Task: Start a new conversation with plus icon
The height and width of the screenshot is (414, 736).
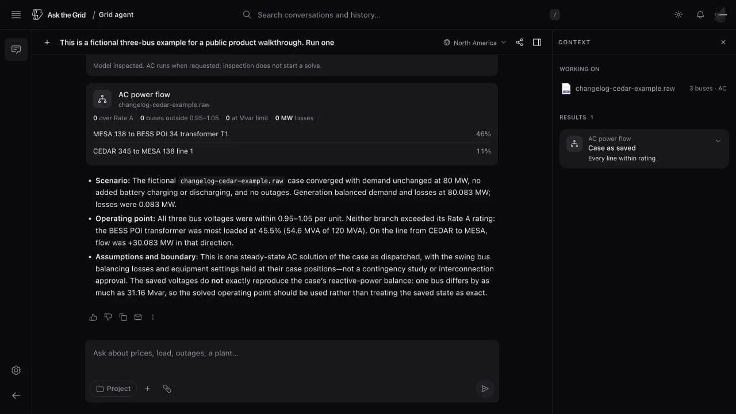Action: (47, 43)
